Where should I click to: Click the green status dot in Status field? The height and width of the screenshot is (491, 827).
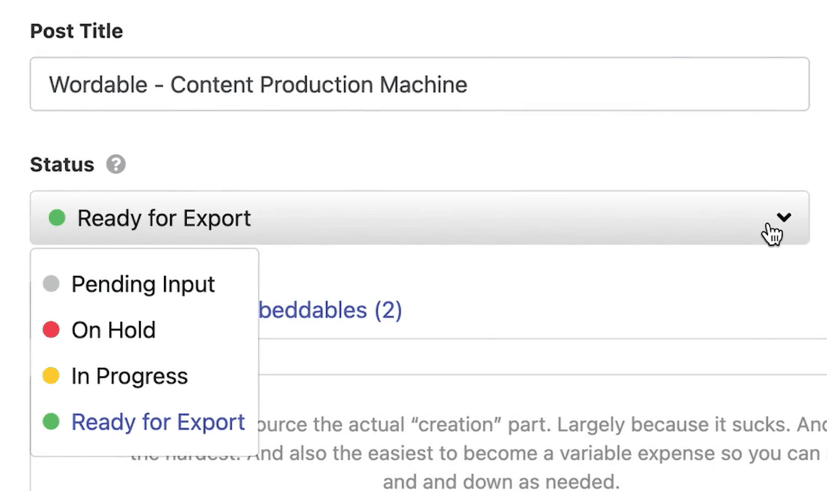point(57,218)
